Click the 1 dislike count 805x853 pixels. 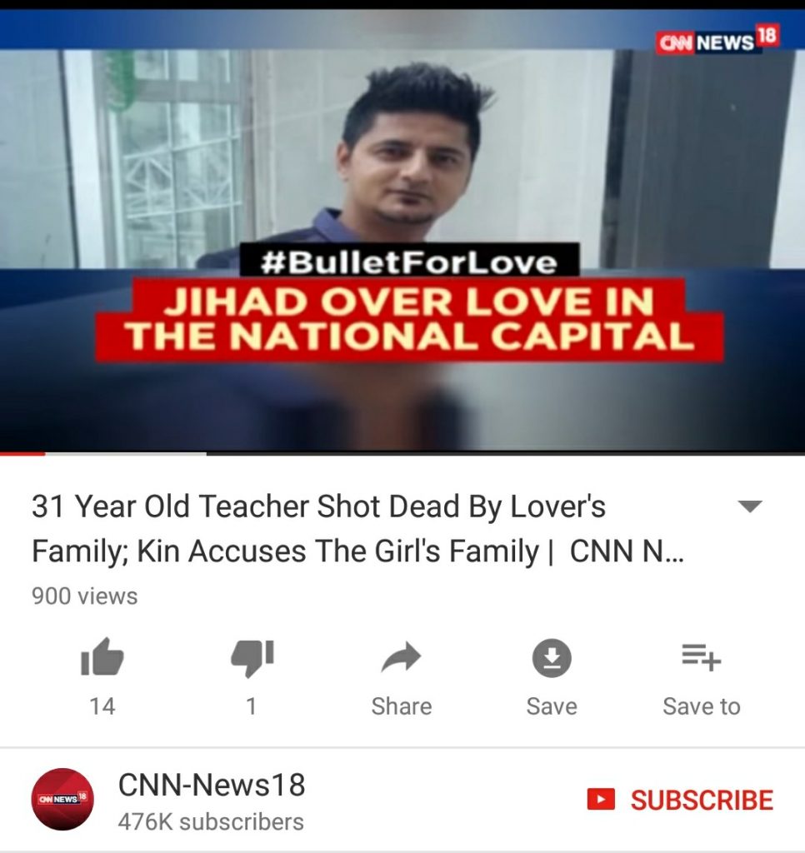[251, 706]
